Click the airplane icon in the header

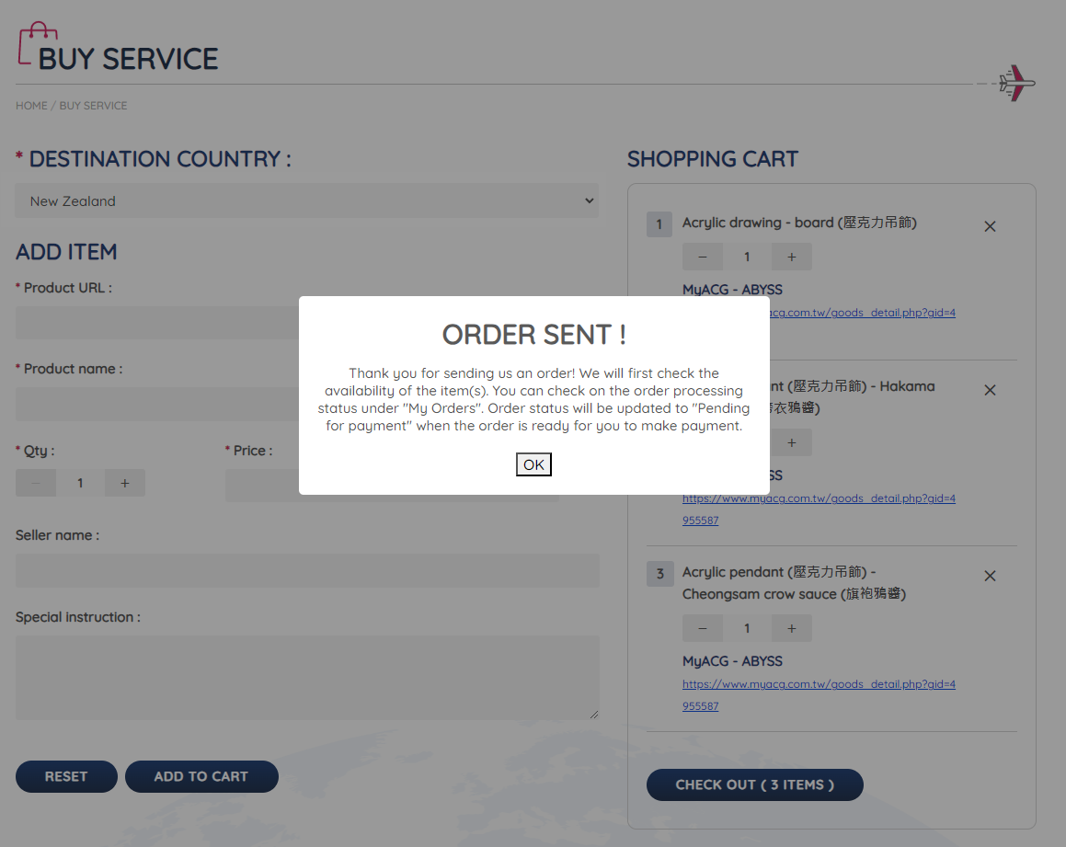point(1016,84)
